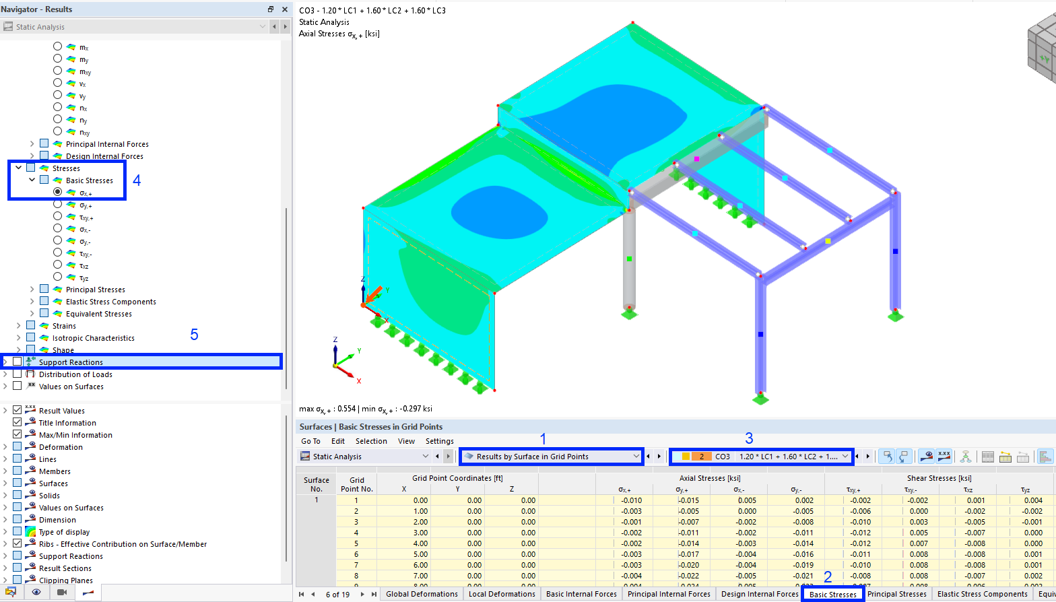Go to next load combination arrow
1056x602 pixels.
(x=868, y=457)
